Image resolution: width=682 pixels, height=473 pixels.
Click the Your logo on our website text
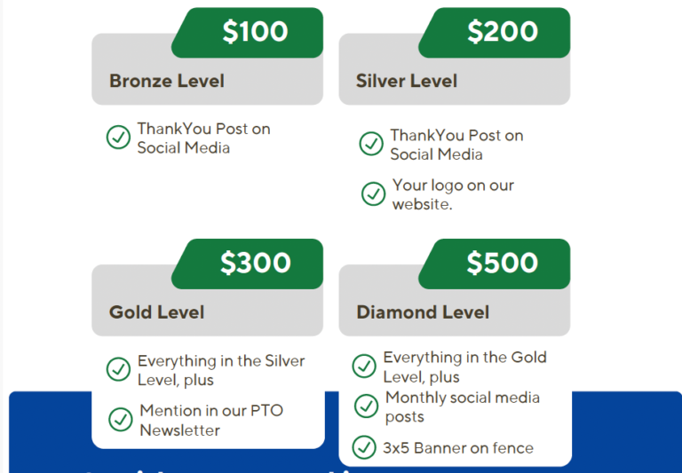[453, 194]
